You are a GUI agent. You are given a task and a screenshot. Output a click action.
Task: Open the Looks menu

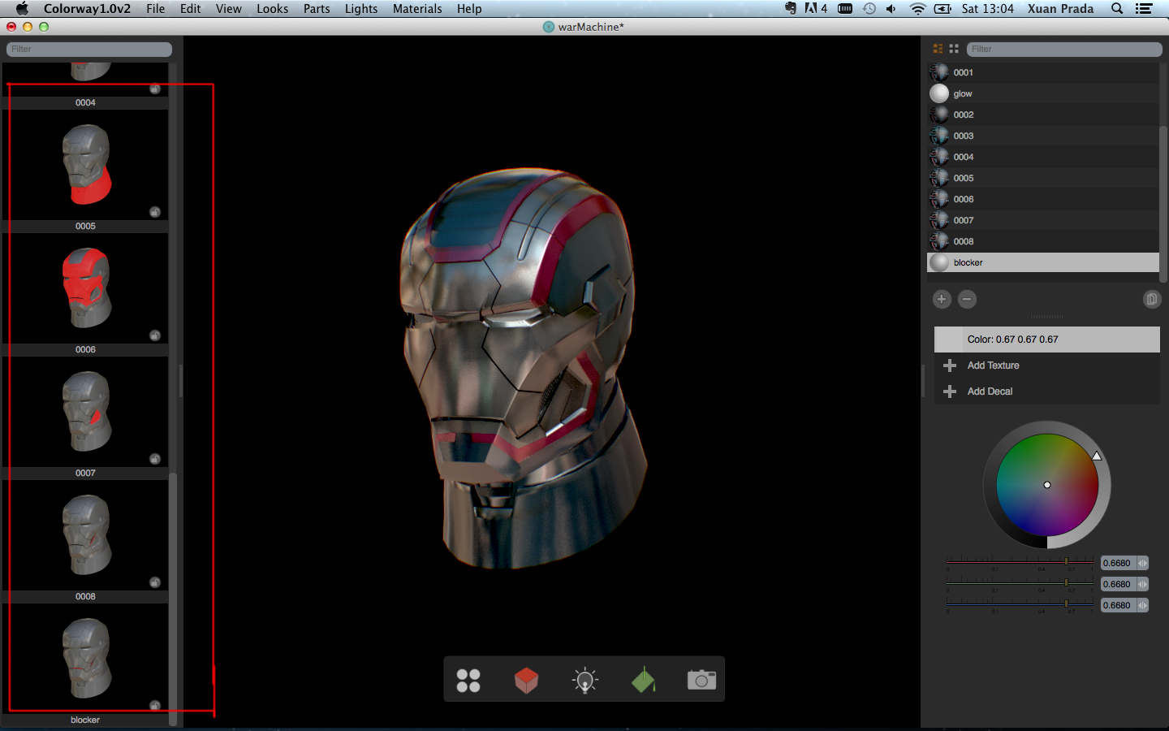point(273,8)
